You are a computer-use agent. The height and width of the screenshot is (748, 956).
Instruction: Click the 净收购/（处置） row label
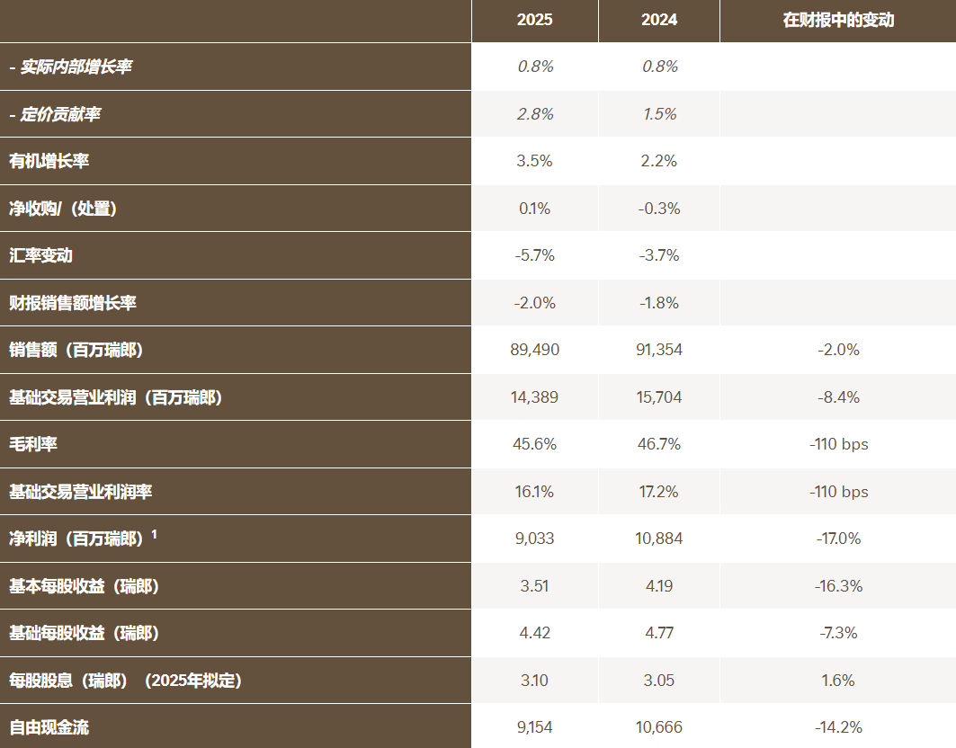(x=63, y=209)
